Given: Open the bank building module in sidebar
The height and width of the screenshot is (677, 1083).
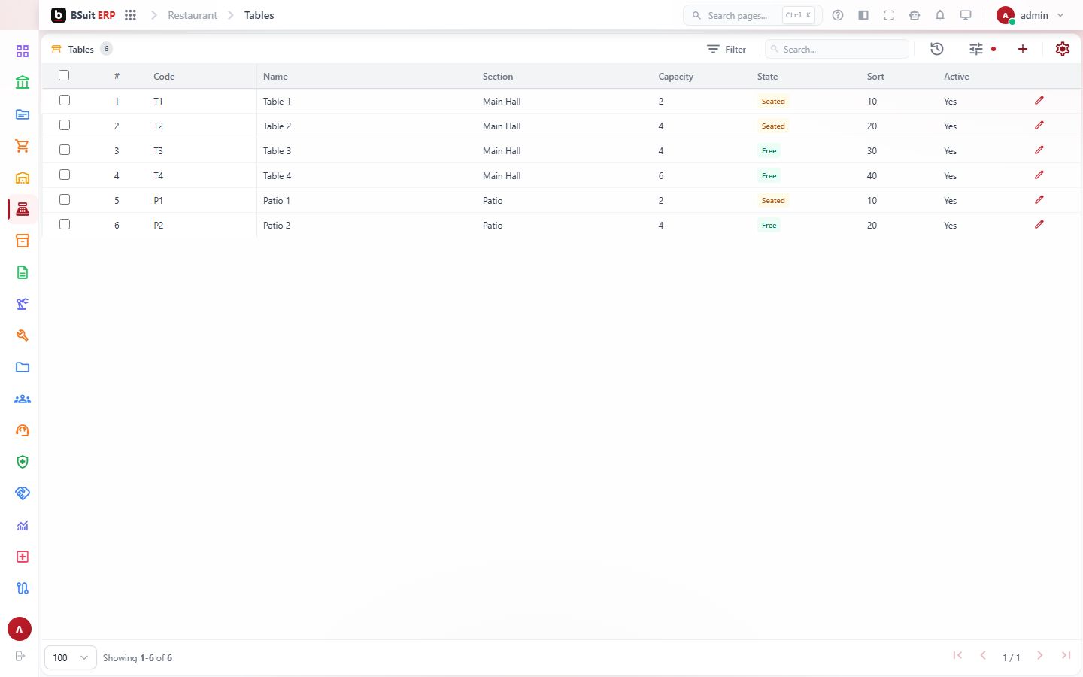Looking at the screenshot, I should click(x=23, y=83).
